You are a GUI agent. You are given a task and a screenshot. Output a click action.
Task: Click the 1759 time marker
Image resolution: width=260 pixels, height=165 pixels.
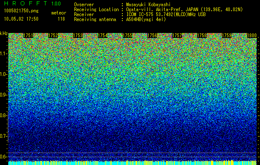[x=227, y=35]
